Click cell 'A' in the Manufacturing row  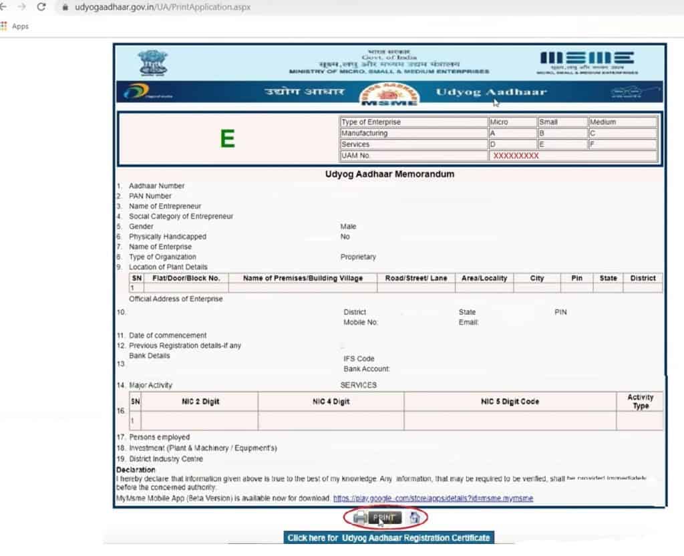click(512, 133)
